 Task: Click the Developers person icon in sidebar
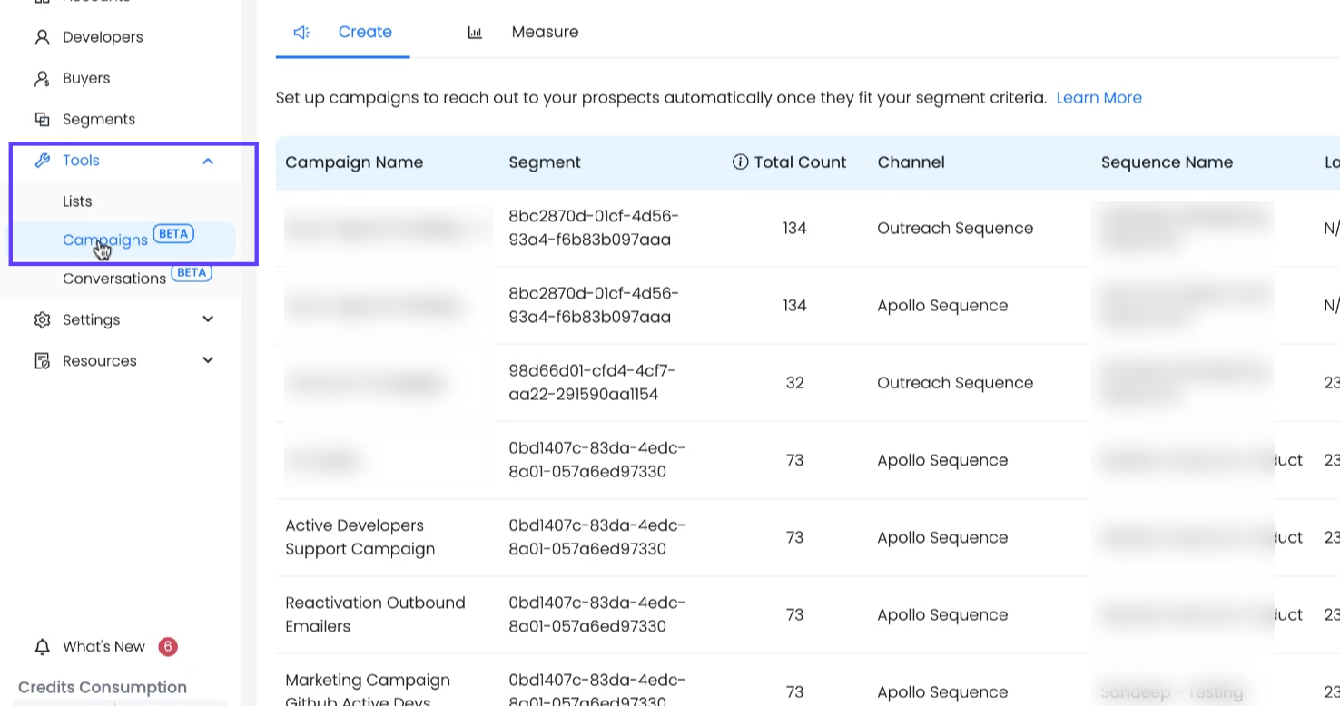42,37
